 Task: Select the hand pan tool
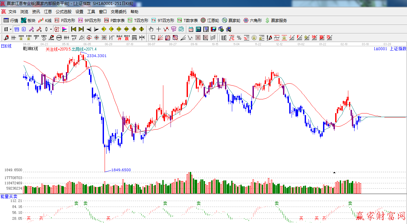pos(151,29)
